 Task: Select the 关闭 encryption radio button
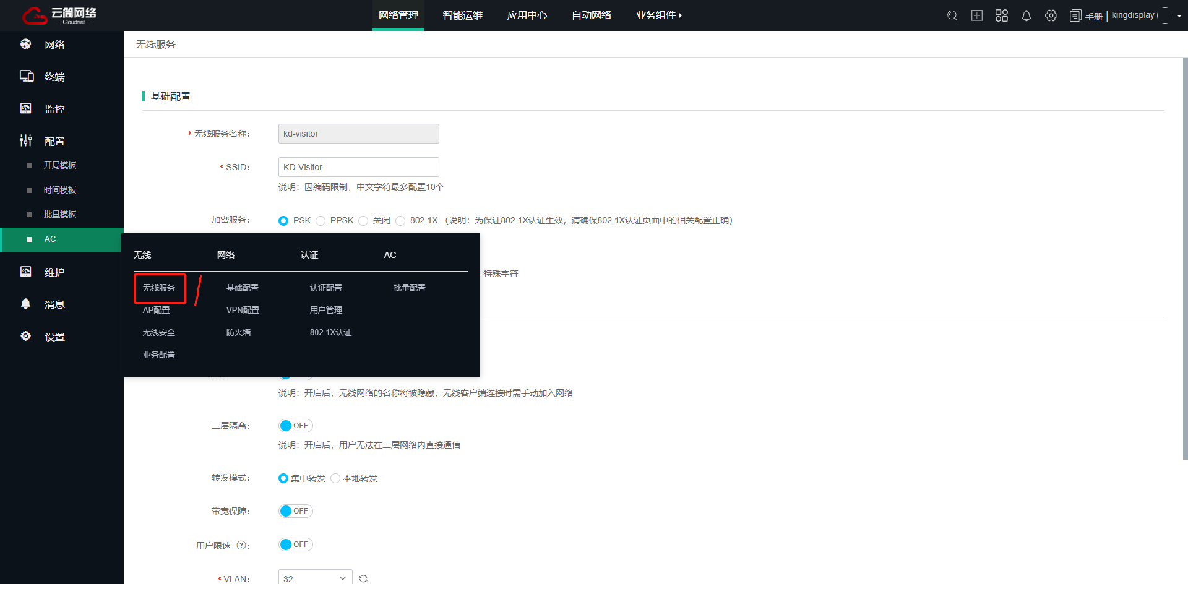[363, 221]
